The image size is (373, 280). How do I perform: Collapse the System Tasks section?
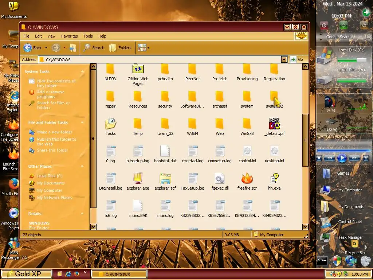click(83, 72)
